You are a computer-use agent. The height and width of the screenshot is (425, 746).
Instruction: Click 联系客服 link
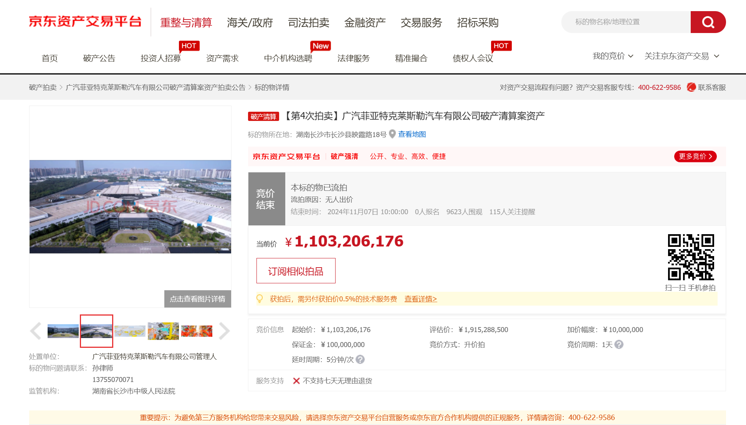tap(712, 88)
